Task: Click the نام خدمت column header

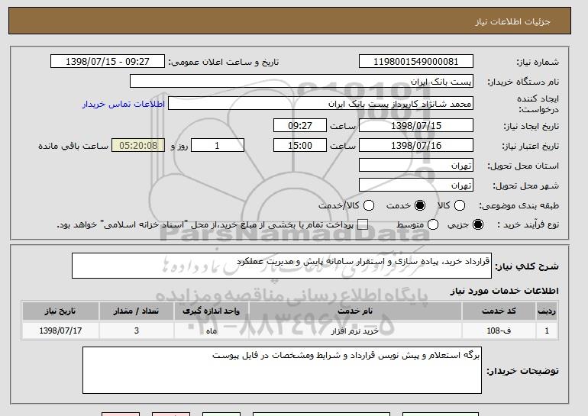Action: pyautogui.click(x=355, y=311)
